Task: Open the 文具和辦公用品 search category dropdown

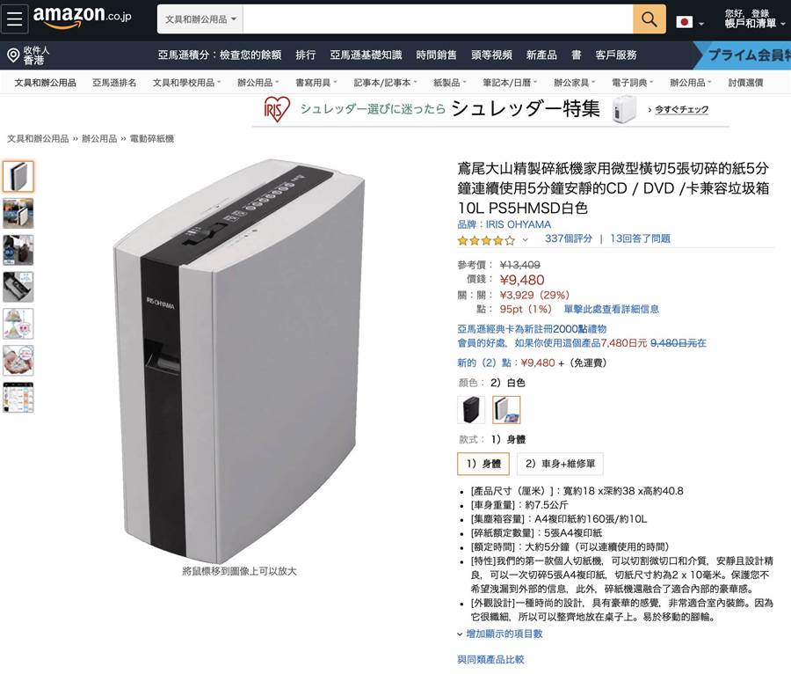Action: [x=200, y=19]
